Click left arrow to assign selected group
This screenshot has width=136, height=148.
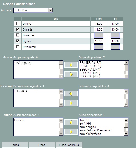(71, 65)
